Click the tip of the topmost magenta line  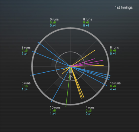coord(95,58)
